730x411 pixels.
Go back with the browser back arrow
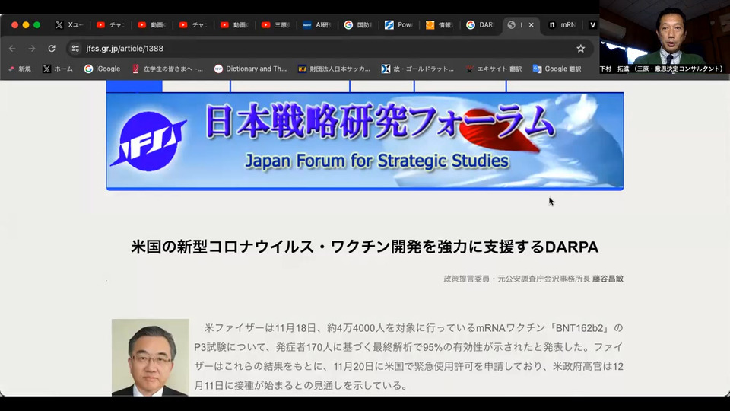[x=12, y=49]
